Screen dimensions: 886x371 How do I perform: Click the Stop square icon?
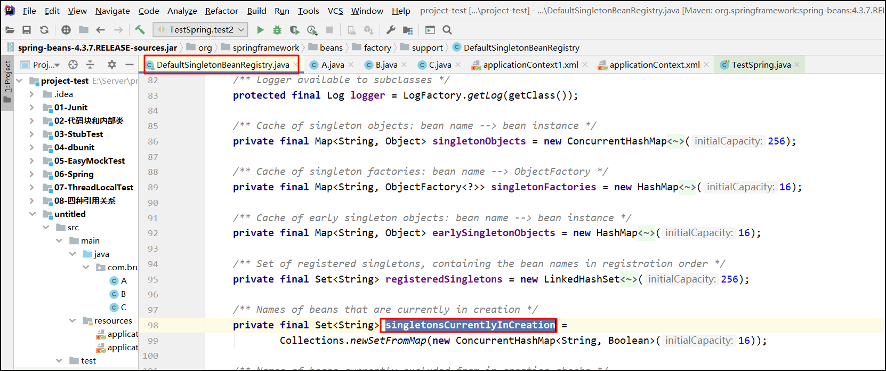pos(329,30)
